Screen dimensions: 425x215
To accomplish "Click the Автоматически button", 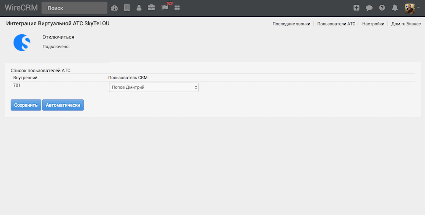I will (63, 105).
